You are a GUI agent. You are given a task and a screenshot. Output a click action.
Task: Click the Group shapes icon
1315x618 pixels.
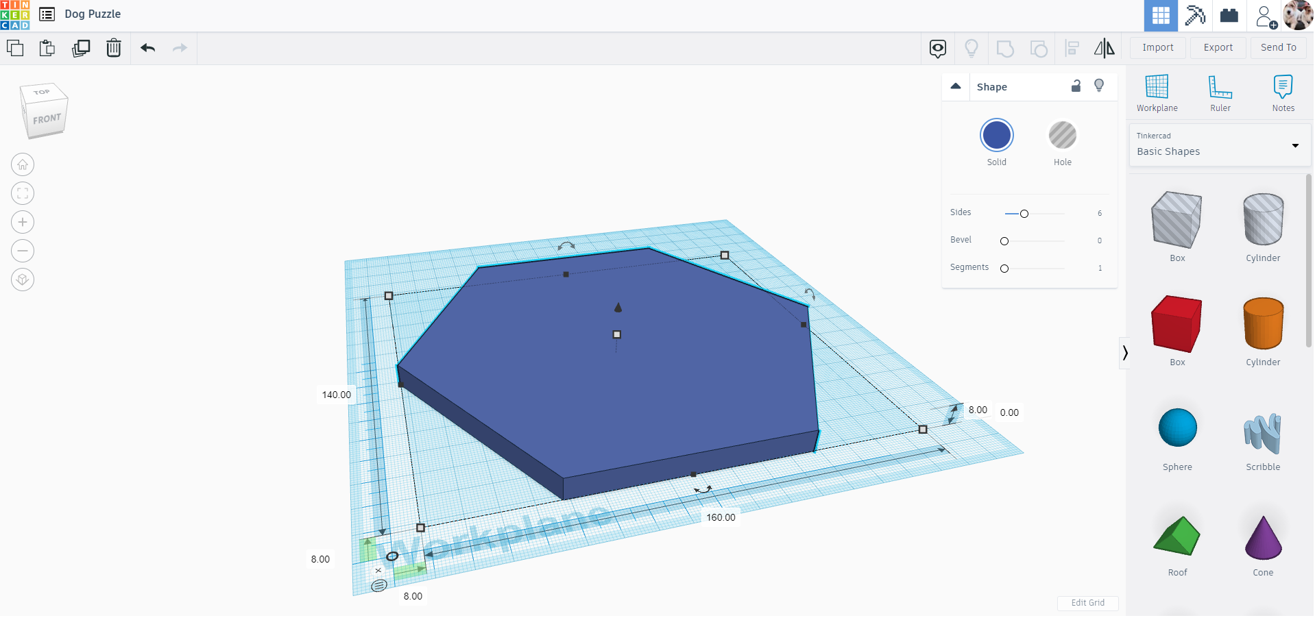(1005, 49)
